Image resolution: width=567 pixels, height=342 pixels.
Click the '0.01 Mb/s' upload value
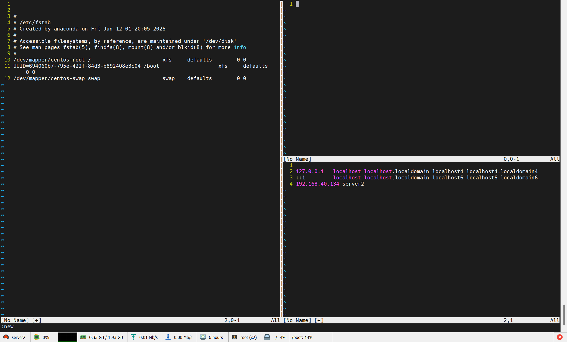click(x=148, y=337)
